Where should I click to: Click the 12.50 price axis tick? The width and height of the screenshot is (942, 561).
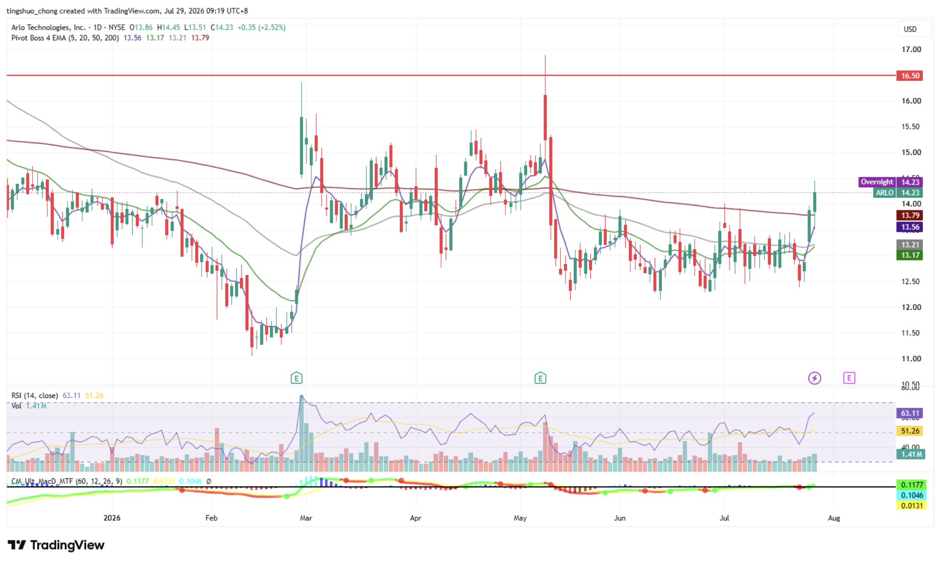911,281
